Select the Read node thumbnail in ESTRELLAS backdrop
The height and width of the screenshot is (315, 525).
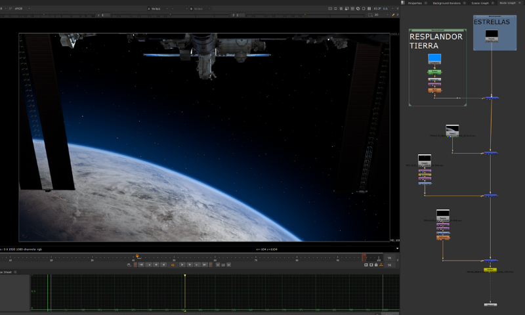[492, 36]
